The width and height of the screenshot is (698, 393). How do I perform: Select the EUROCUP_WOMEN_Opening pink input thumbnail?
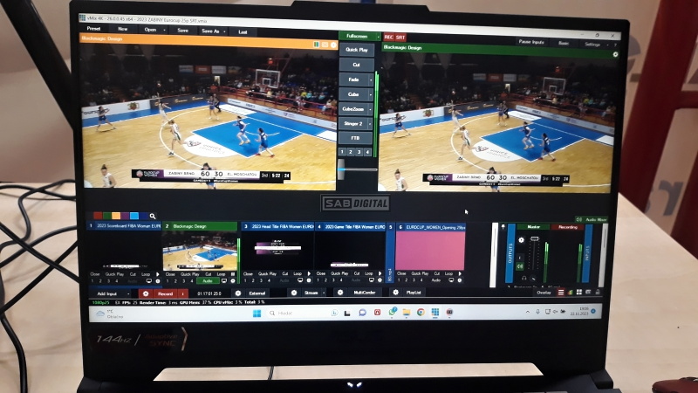coord(430,251)
